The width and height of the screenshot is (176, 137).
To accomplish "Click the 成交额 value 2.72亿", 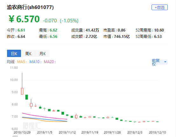I will 91,37.
